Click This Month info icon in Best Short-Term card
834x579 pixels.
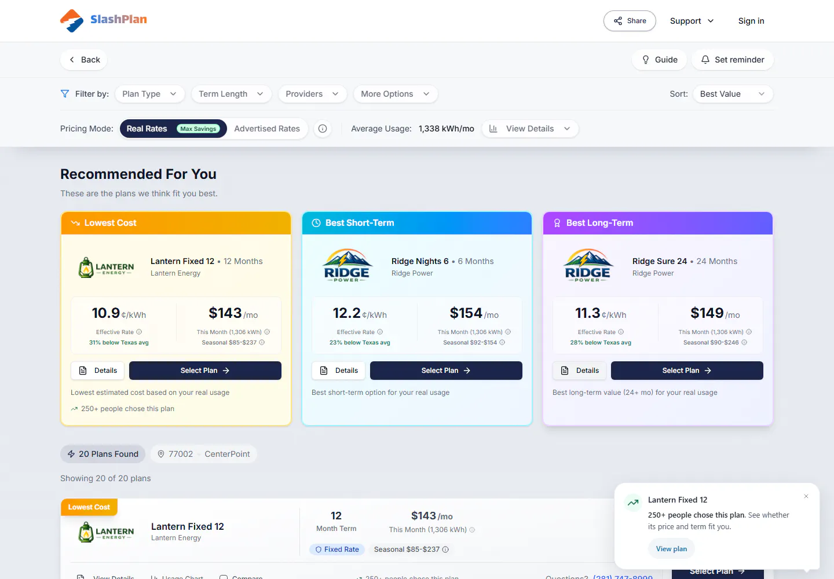click(x=508, y=332)
